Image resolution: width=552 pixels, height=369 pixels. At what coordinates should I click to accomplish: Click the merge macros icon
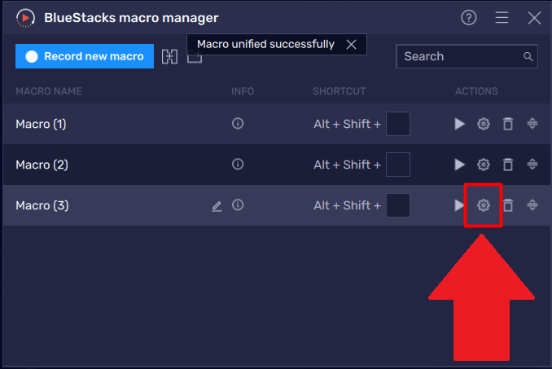point(169,56)
